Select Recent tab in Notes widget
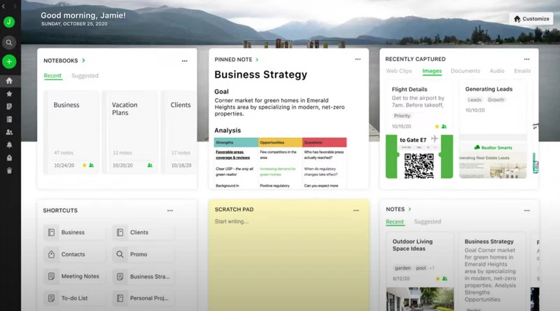The height and width of the screenshot is (311, 560). pyautogui.click(x=395, y=221)
